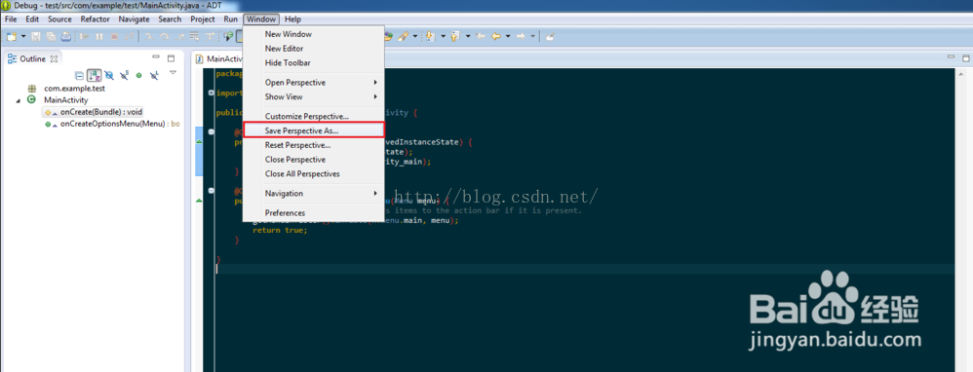The image size is (973, 372).
Task: Click the Save toolbar icon
Action: (x=35, y=37)
